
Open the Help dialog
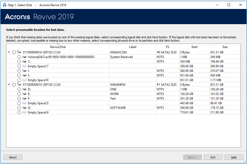tap(234, 157)
